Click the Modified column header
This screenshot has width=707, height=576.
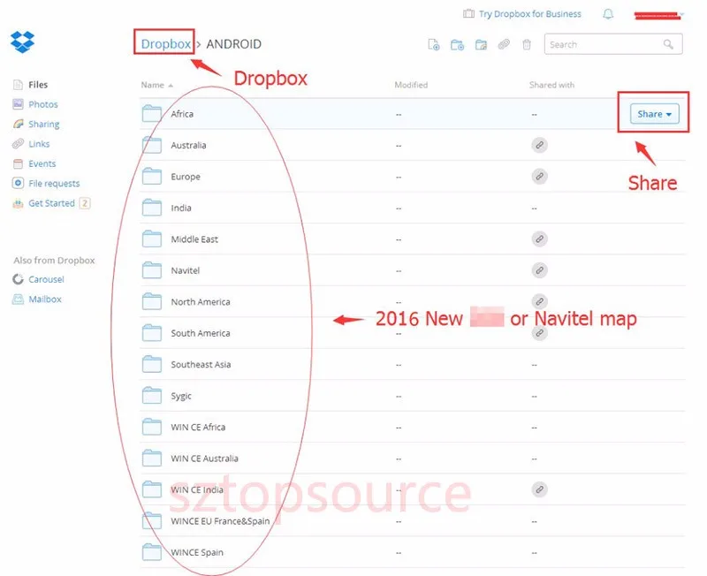click(411, 85)
